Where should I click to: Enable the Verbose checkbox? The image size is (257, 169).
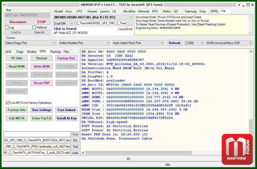pyautogui.click(x=34, y=27)
